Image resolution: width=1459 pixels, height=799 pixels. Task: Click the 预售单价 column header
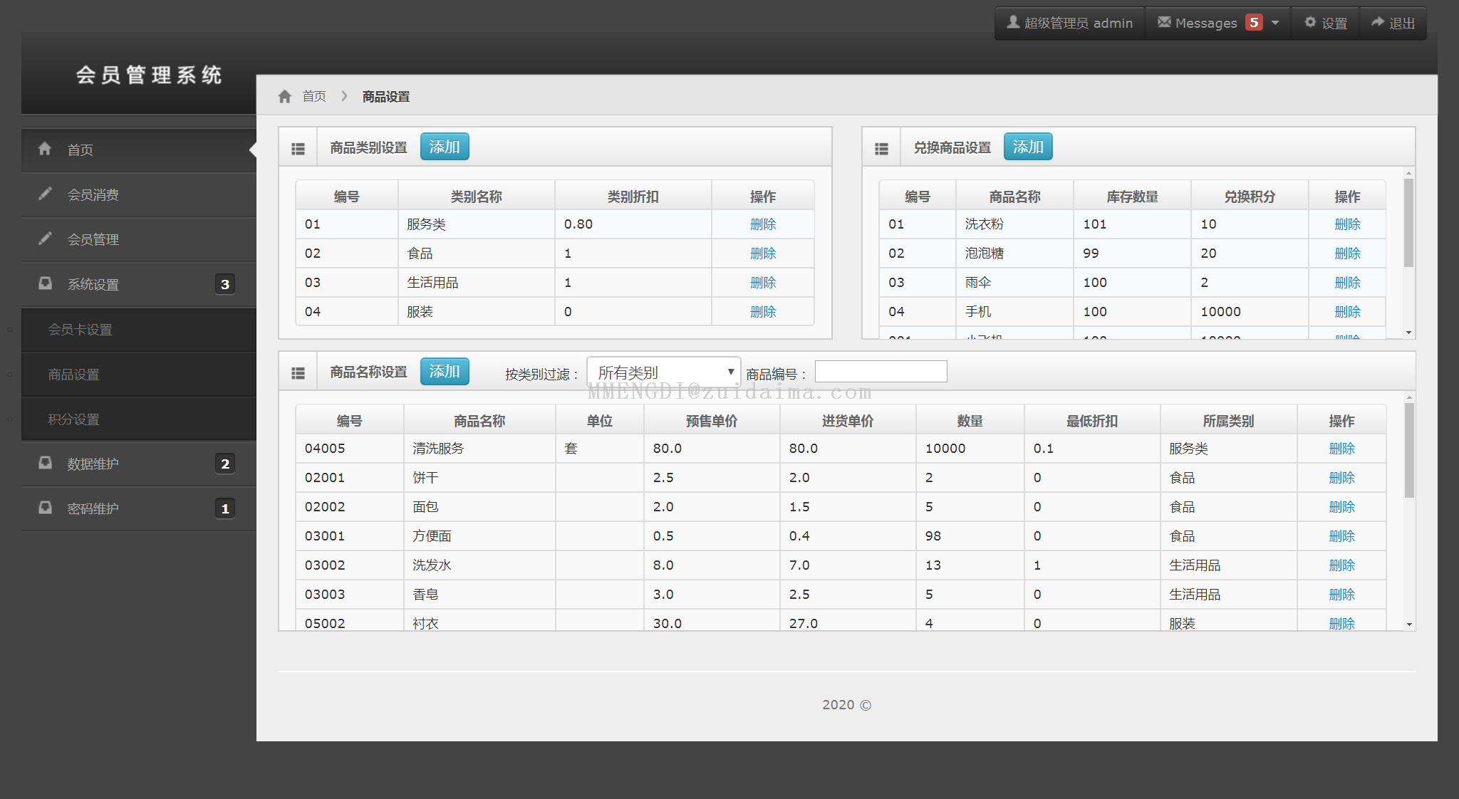coord(712,420)
